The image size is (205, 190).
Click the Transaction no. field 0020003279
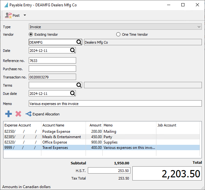52,77
